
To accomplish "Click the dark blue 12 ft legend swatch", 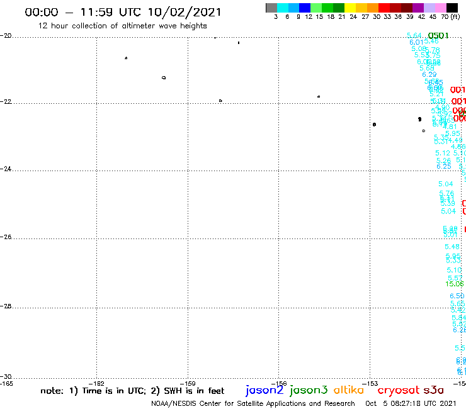I will point(305,8).
